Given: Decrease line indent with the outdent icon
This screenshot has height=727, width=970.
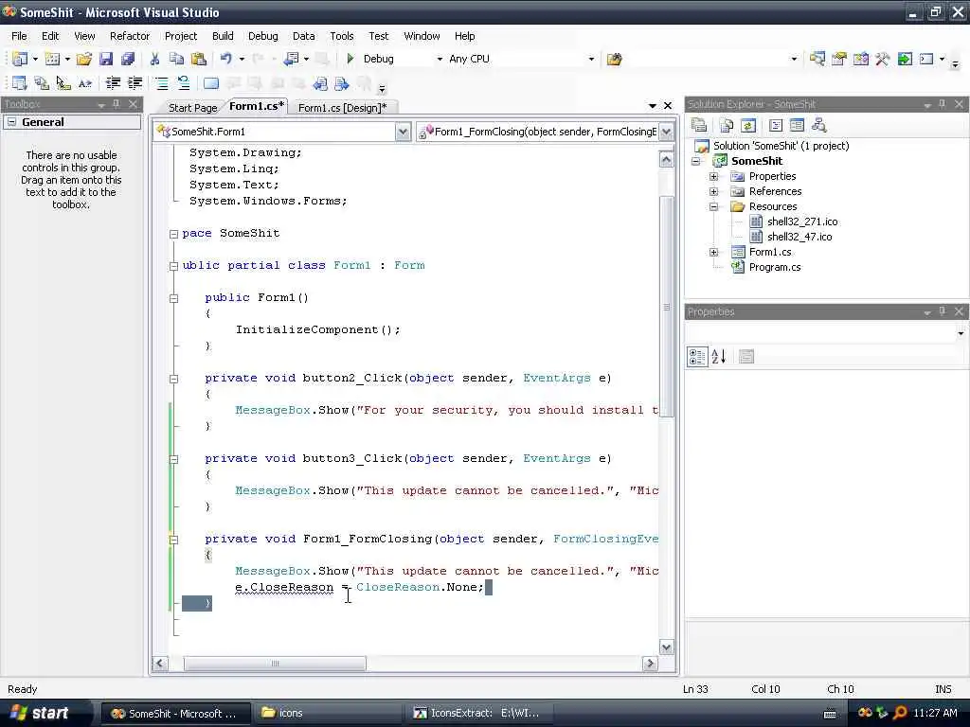Looking at the screenshot, I should click(113, 83).
